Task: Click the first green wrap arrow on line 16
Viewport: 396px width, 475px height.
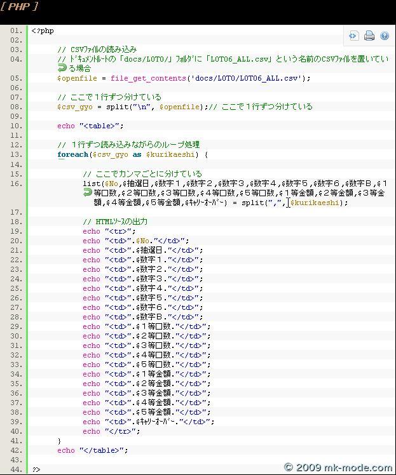Action: [87, 192]
